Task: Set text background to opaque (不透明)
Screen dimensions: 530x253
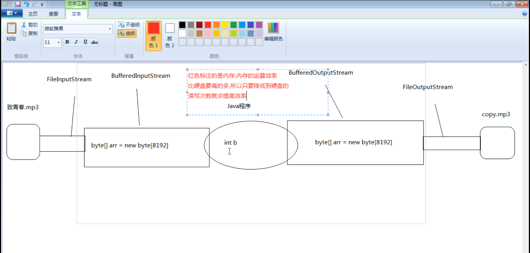Action: point(129,25)
